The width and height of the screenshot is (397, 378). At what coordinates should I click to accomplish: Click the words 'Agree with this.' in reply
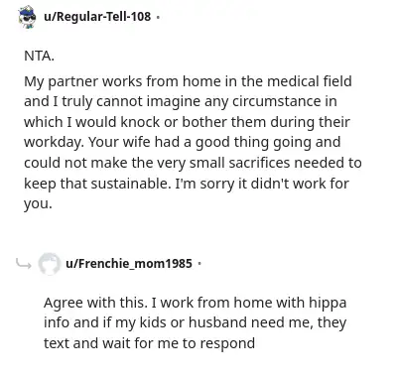coord(95,303)
